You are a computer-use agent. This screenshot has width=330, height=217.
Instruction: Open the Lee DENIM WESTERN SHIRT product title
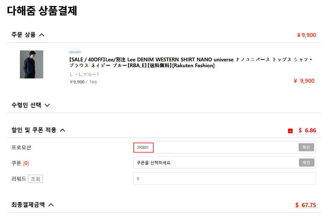(190, 63)
